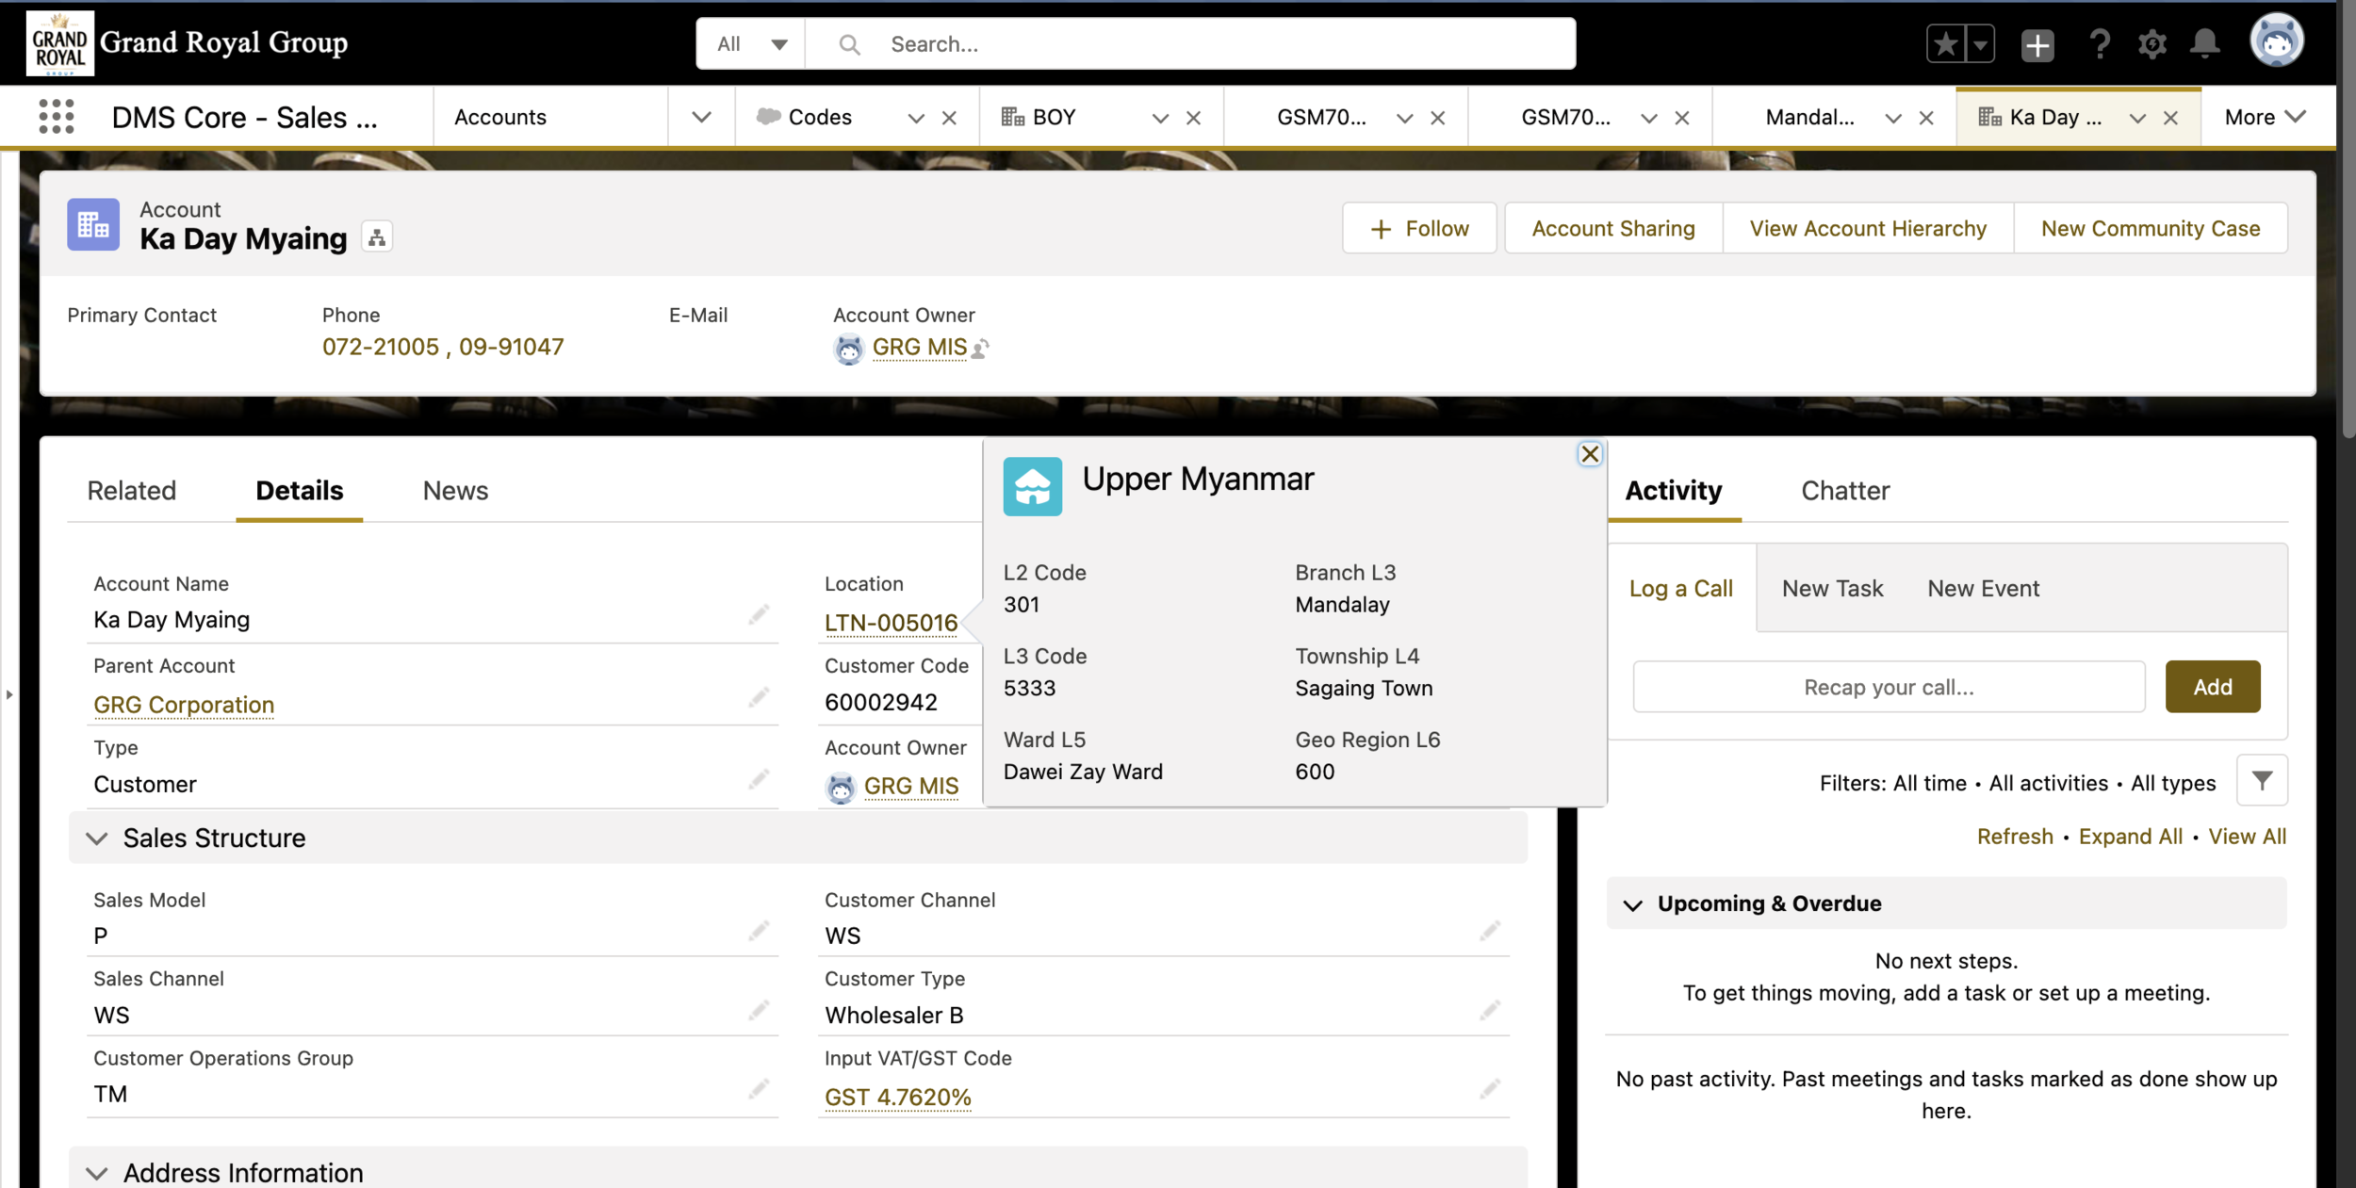Open the App Launcher grid icon
Image resolution: width=2356 pixels, height=1188 pixels.
pyautogui.click(x=57, y=117)
